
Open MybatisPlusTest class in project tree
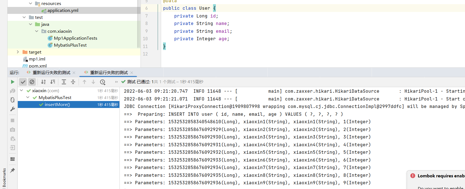click(x=70, y=45)
